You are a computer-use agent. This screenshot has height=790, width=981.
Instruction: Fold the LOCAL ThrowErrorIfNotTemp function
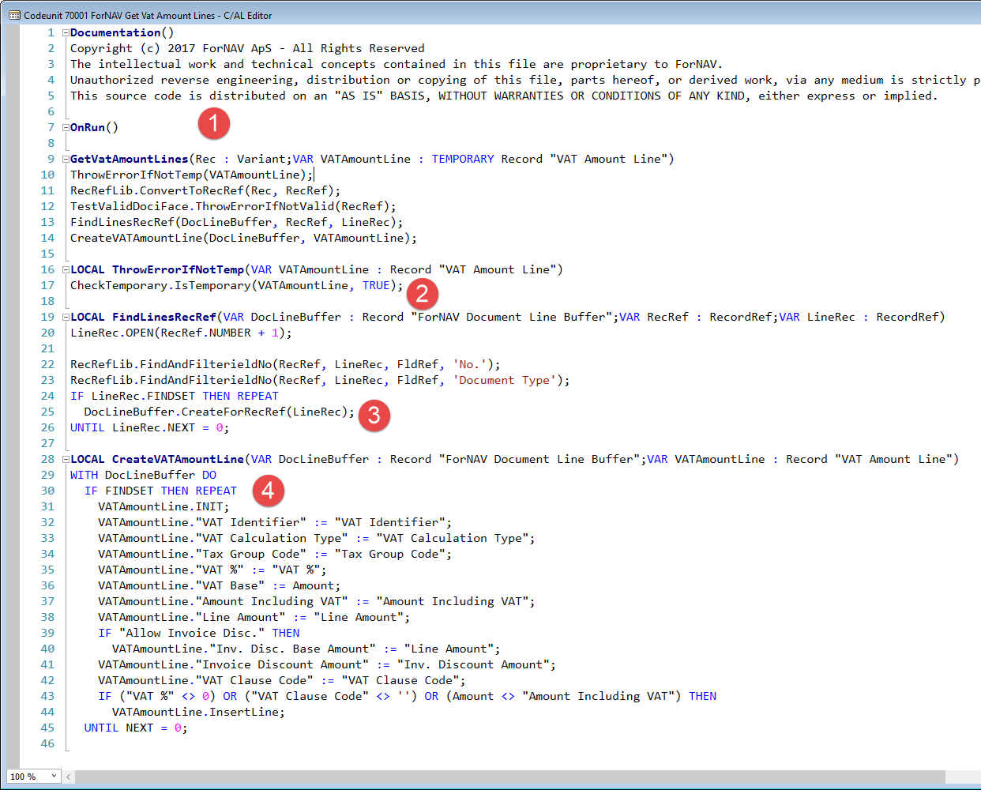[66, 270]
